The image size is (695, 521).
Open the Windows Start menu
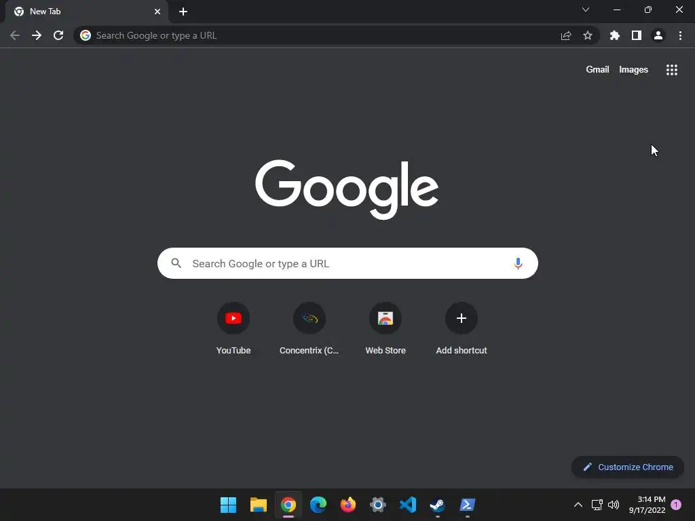click(x=229, y=505)
